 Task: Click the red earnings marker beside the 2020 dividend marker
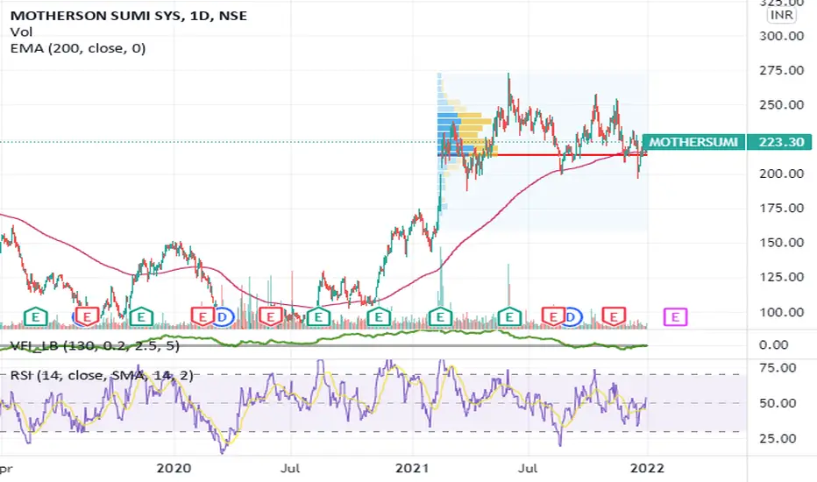pyautogui.click(x=202, y=316)
